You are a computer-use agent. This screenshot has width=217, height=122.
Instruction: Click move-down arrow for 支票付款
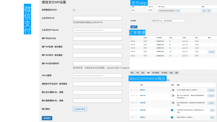pyautogui.click(x=136, y=103)
